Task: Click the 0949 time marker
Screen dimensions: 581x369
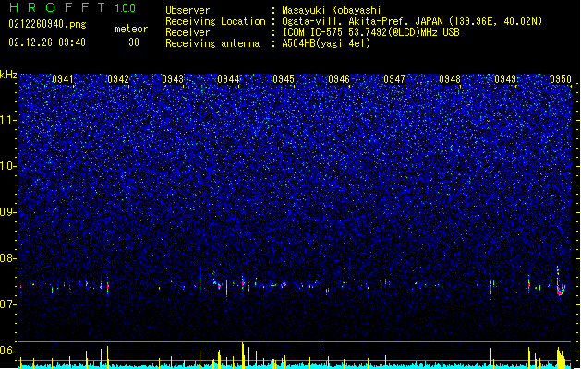Action: (505, 79)
